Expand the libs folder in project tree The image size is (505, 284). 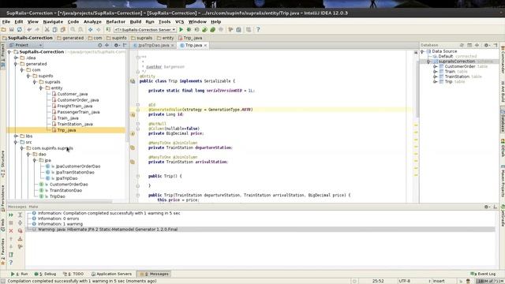tap(16, 136)
